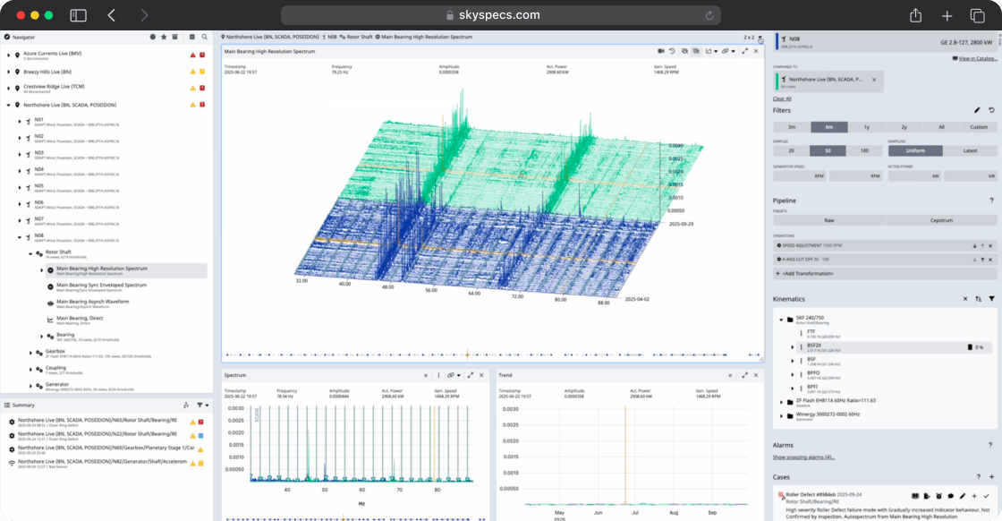This screenshot has width=1002, height=521.
Task: Close the Main Bearing High Resolution Spectrum panel
Action: (756, 51)
